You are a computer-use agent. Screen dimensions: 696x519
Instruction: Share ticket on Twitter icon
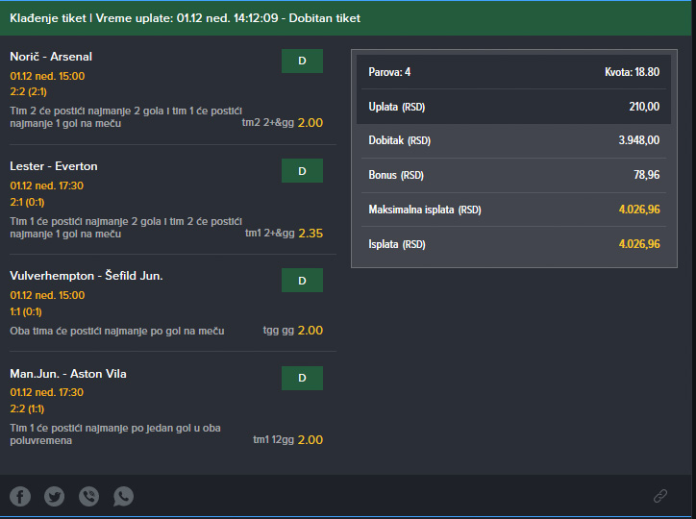(x=55, y=496)
